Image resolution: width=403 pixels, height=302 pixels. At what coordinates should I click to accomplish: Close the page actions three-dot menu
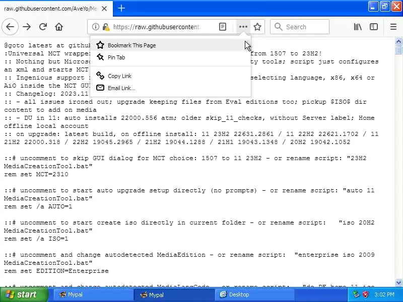click(243, 27)
